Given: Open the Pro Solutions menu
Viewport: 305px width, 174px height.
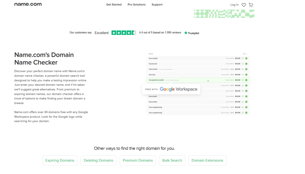Looking at the screenshot, I should point(136,4).
